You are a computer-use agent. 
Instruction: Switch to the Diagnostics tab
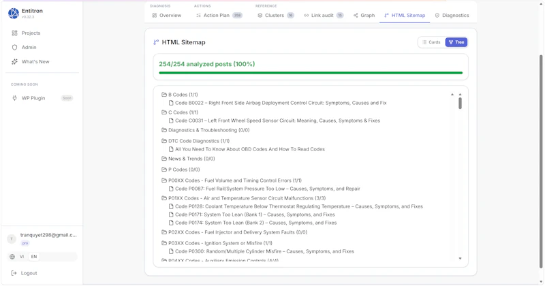pyautogui.click(x=452, y=15)
